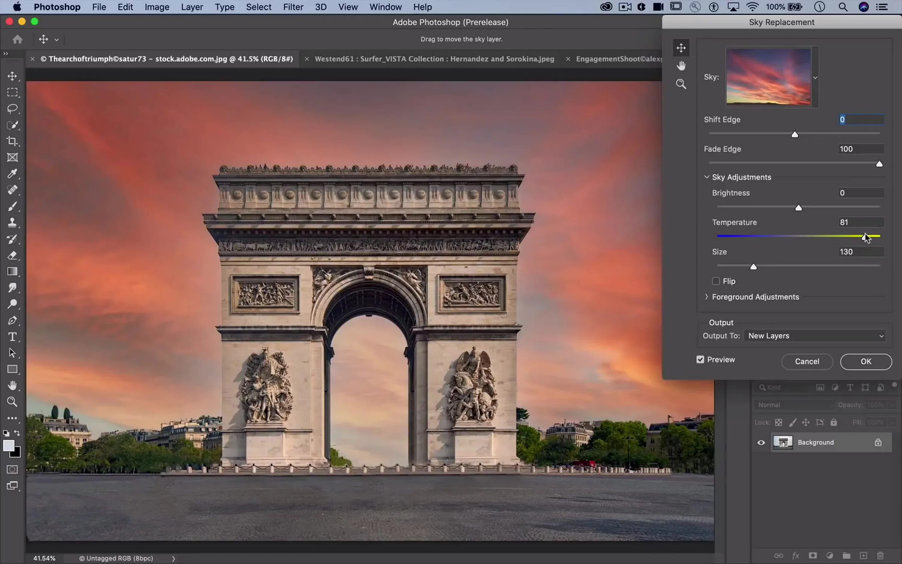902x564 pixels.
Task: Expand the Foreground Adjustments section
Action: pos(707,297)
